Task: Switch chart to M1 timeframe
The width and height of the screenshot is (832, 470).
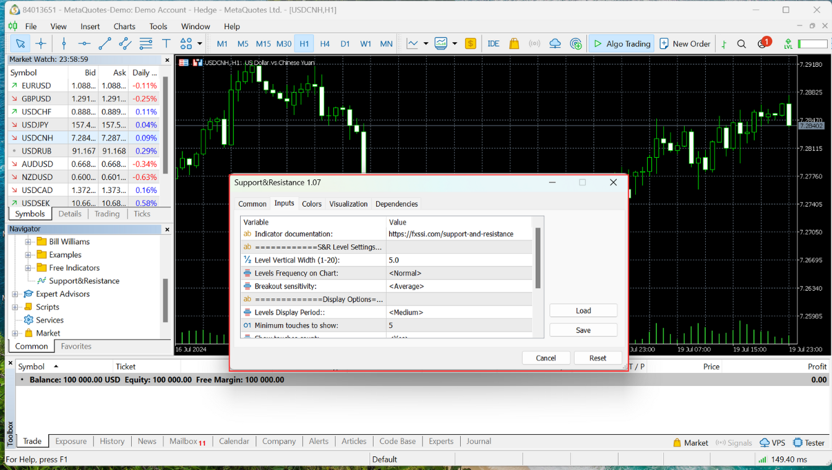Action: click(x=222, y=43)
